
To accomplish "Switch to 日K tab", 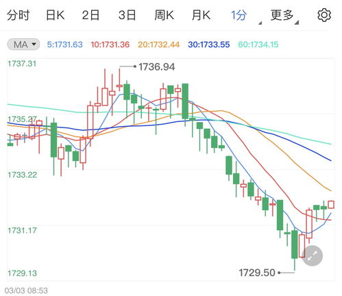I will (55, 15).
